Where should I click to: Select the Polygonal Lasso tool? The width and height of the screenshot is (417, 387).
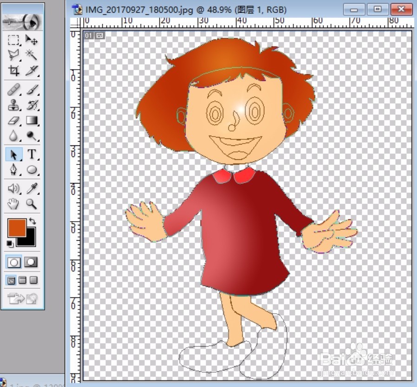pos(13,55)
